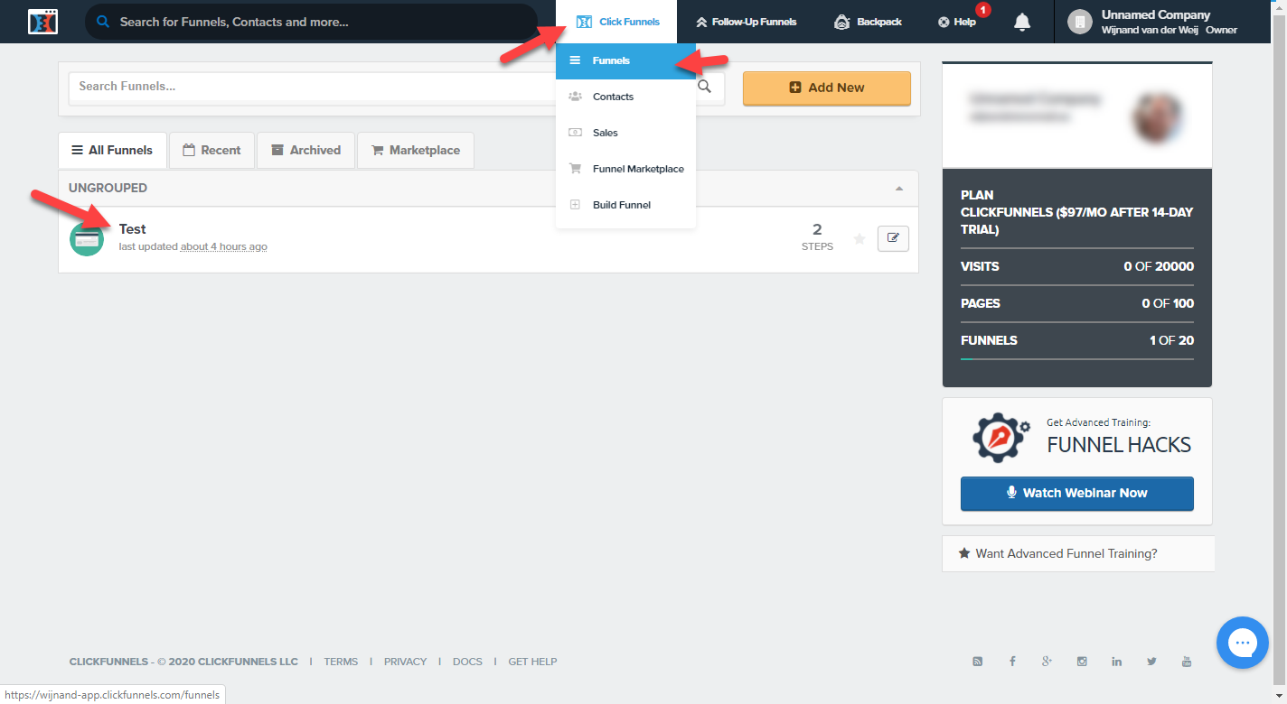The width and height of the screenshot is (1287, 704).
Task: Click the page vertical scrollbar
Action: point(1280,352)
